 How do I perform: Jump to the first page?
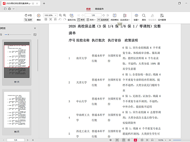79,15
